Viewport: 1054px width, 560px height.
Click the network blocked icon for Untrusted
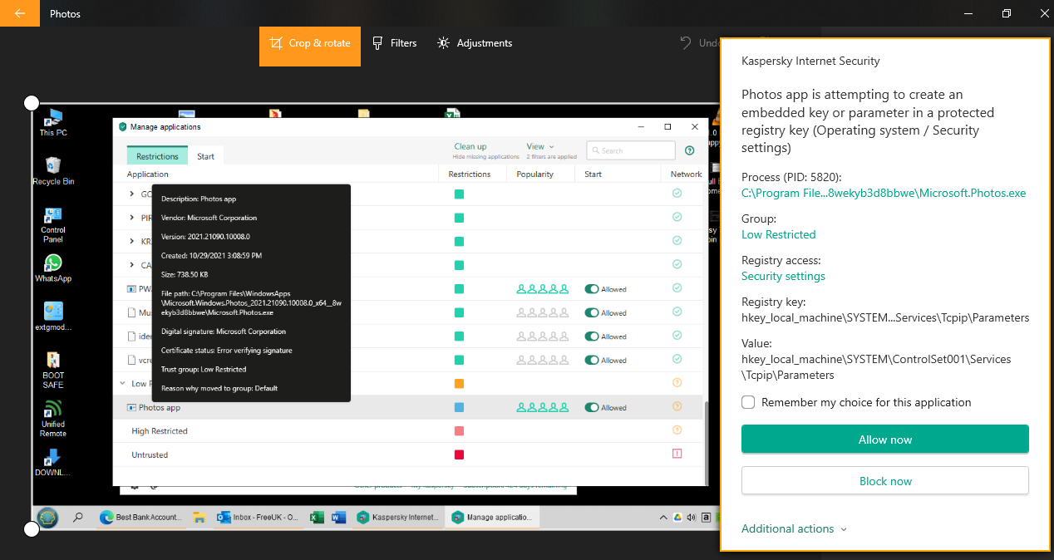click(677, 454)
